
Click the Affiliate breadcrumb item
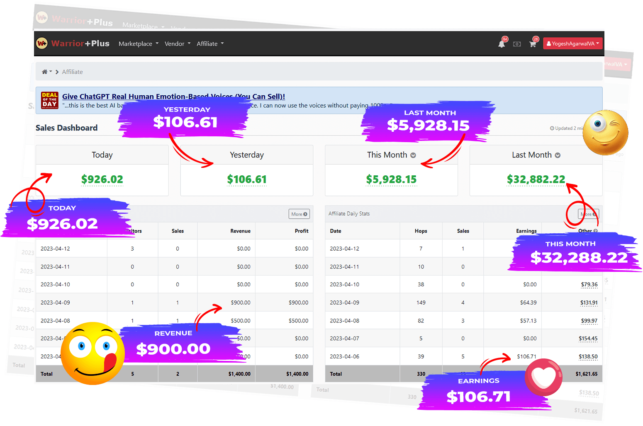point(72,72)
